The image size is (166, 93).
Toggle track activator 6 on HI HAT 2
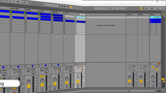click(67, 83)
